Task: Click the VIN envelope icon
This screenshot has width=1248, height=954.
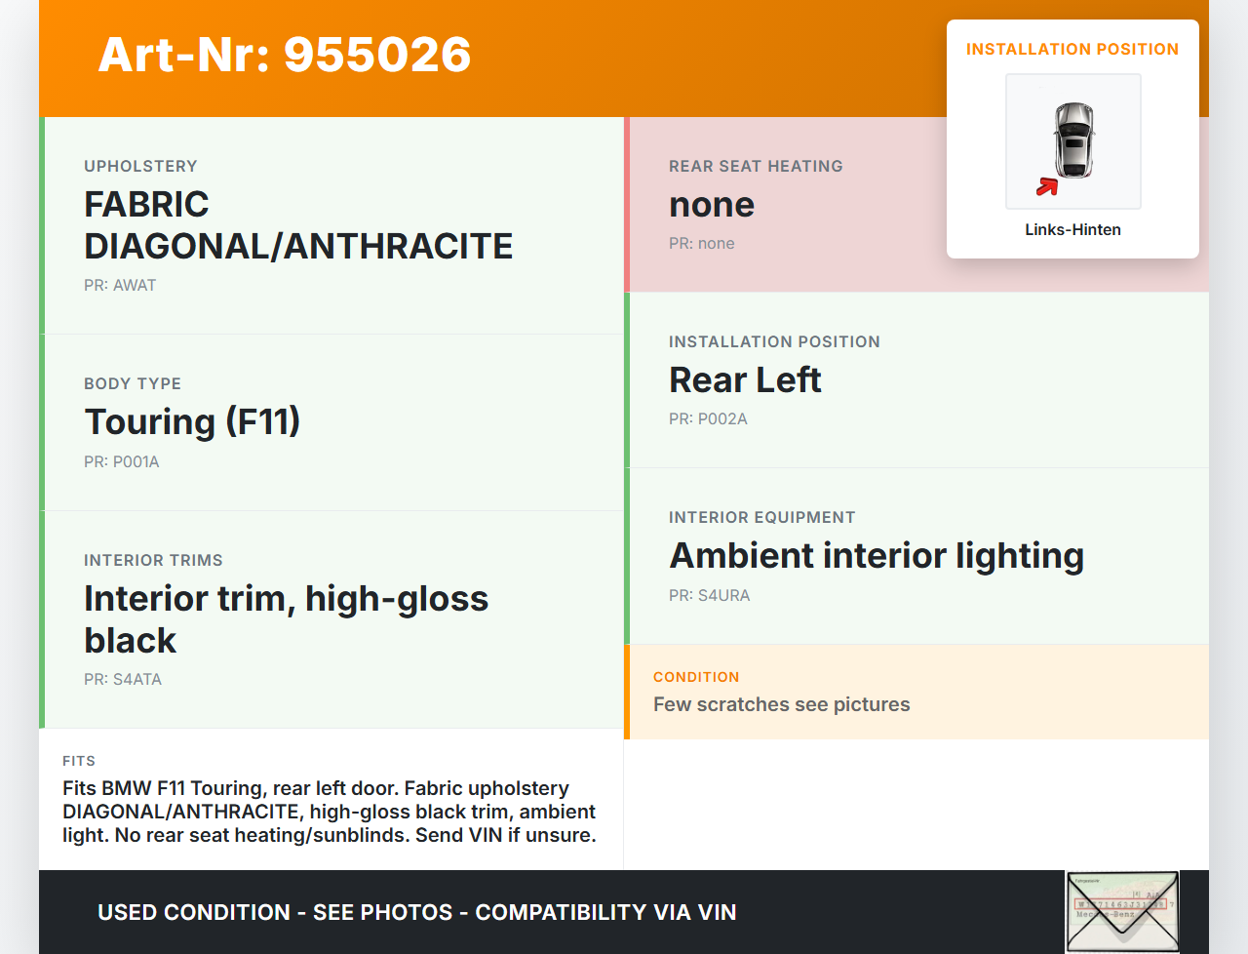Action: click(x=1122, y=911)
